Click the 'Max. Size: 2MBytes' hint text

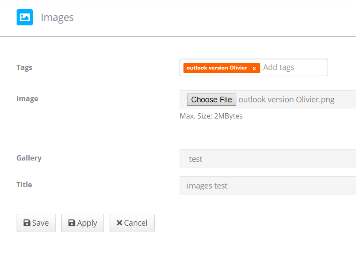211,116
